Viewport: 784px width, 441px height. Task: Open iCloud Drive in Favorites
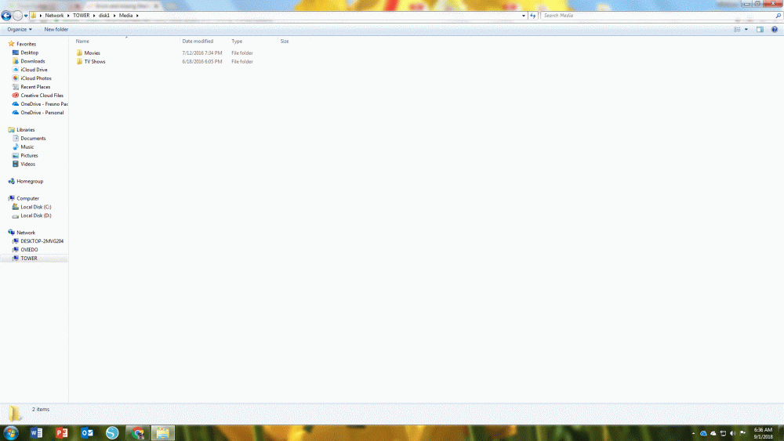(x=34, y=70)
